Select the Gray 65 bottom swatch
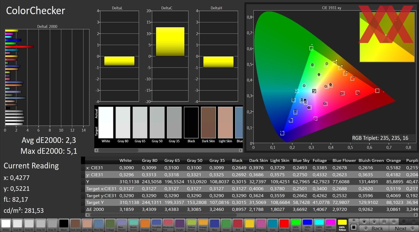The image size is (419, 232). pos(29,225)
